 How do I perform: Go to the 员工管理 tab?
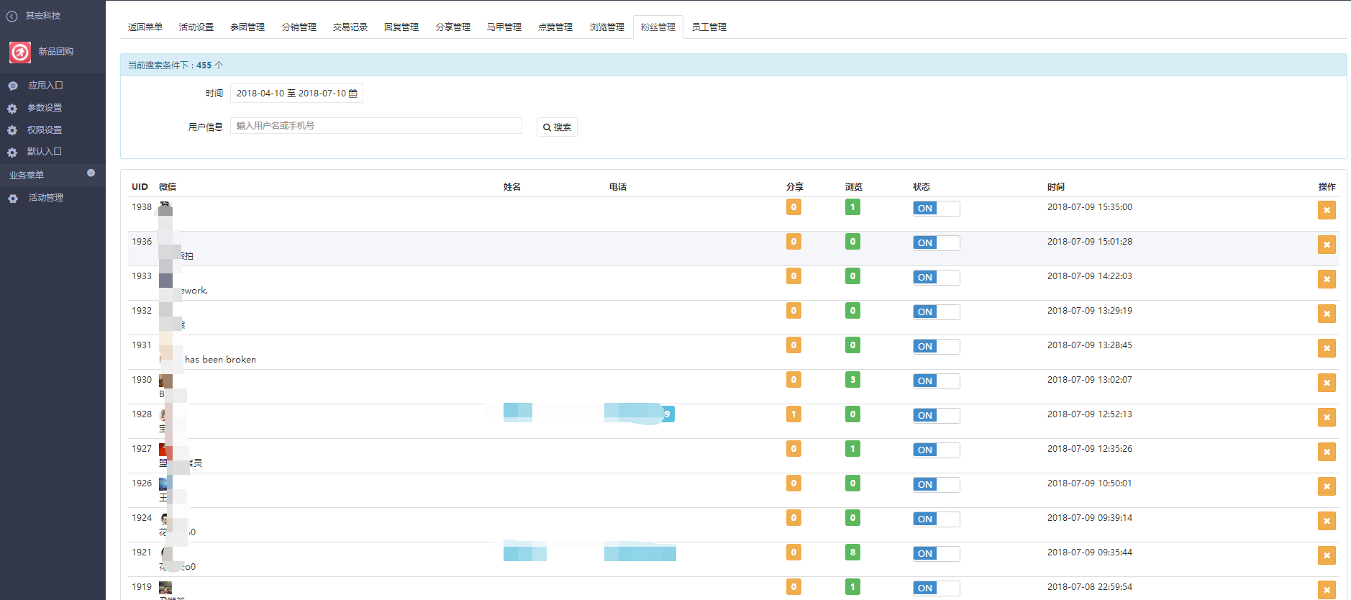tap(709, 27)
